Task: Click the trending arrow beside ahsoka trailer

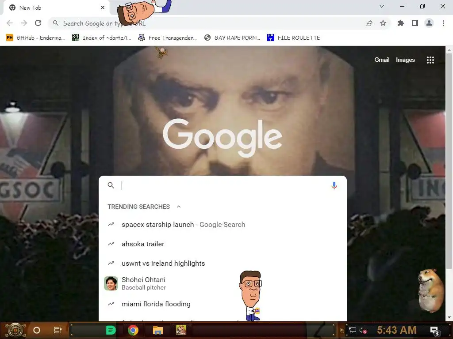Action: click(x=111, y=244)
